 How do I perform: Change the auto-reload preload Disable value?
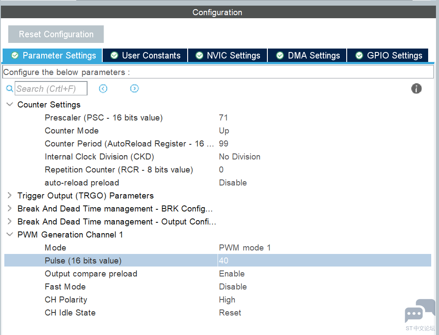(233, 182)
